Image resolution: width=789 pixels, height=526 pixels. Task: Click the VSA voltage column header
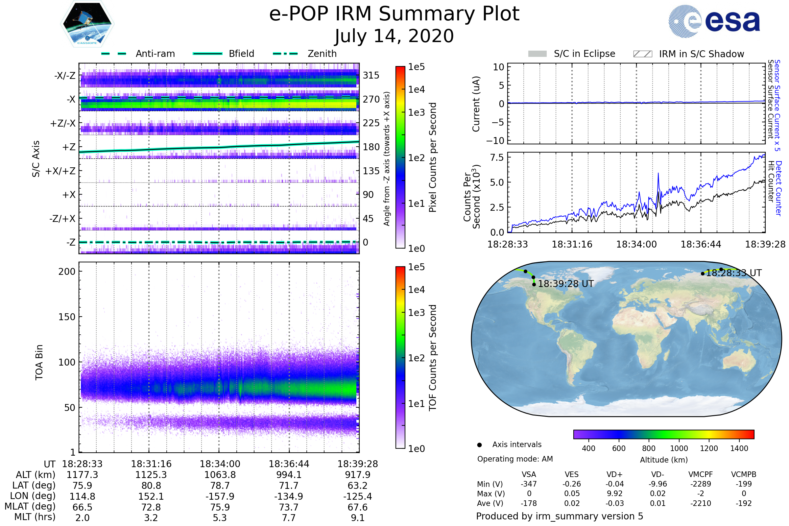(529, 474)
